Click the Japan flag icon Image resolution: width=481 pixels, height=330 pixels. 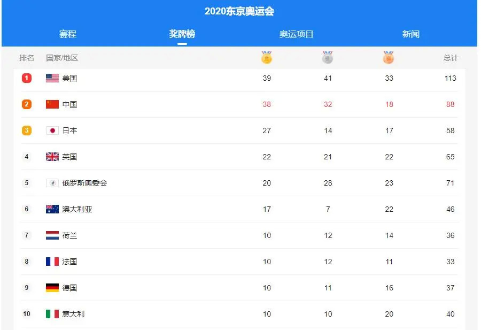click(52, 131)
